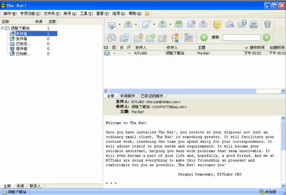Image resolution: width=286 pixels, height=195 pixels.
Task: Switch to the 未读 tab in folder pane
Action: click(20, 186)
